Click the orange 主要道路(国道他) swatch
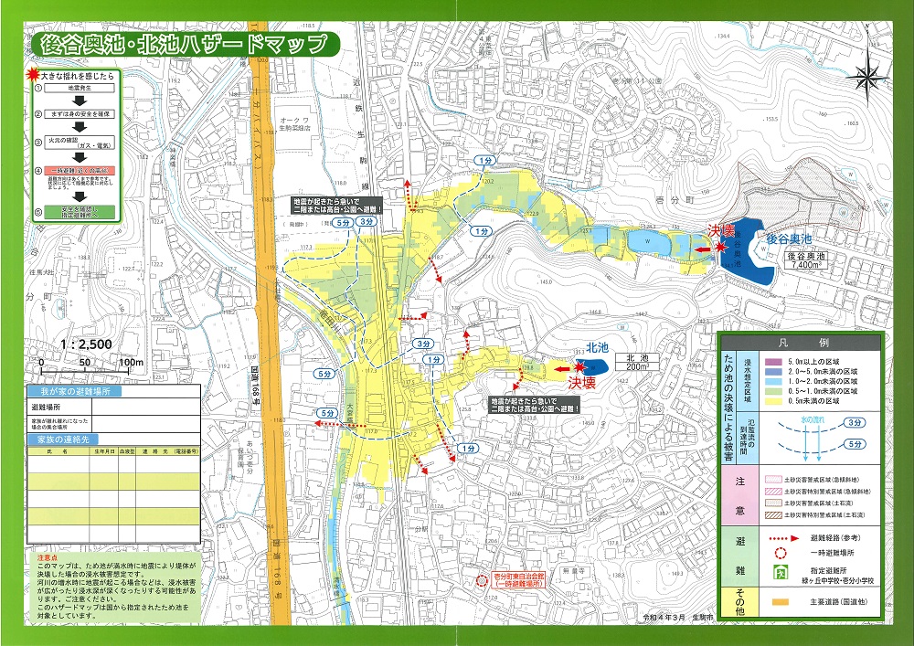Image resolution: width=914 pixels, height=646 pixels. click(781, 601)
